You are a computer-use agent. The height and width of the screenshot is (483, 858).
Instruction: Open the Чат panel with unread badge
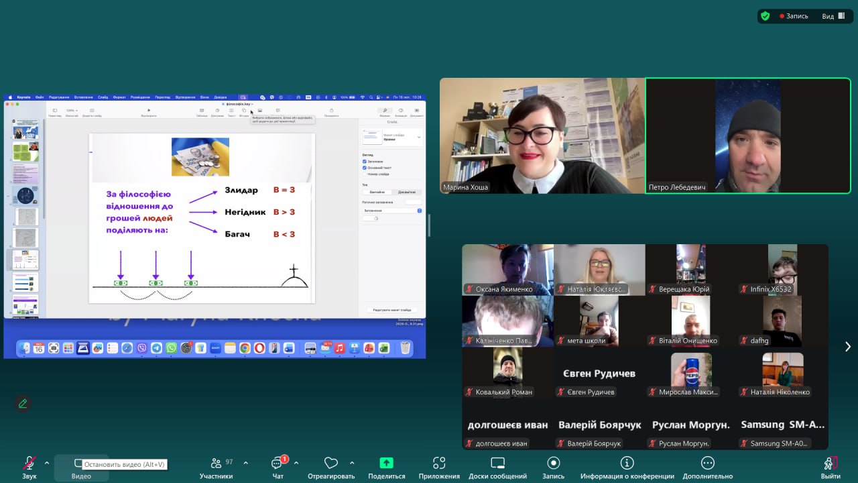pos(278,464)
